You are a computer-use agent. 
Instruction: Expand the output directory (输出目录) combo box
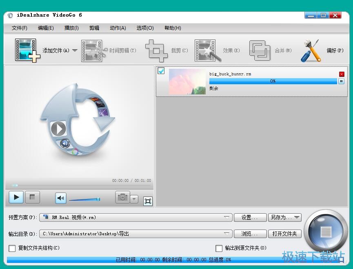click(x=136, y=234)
